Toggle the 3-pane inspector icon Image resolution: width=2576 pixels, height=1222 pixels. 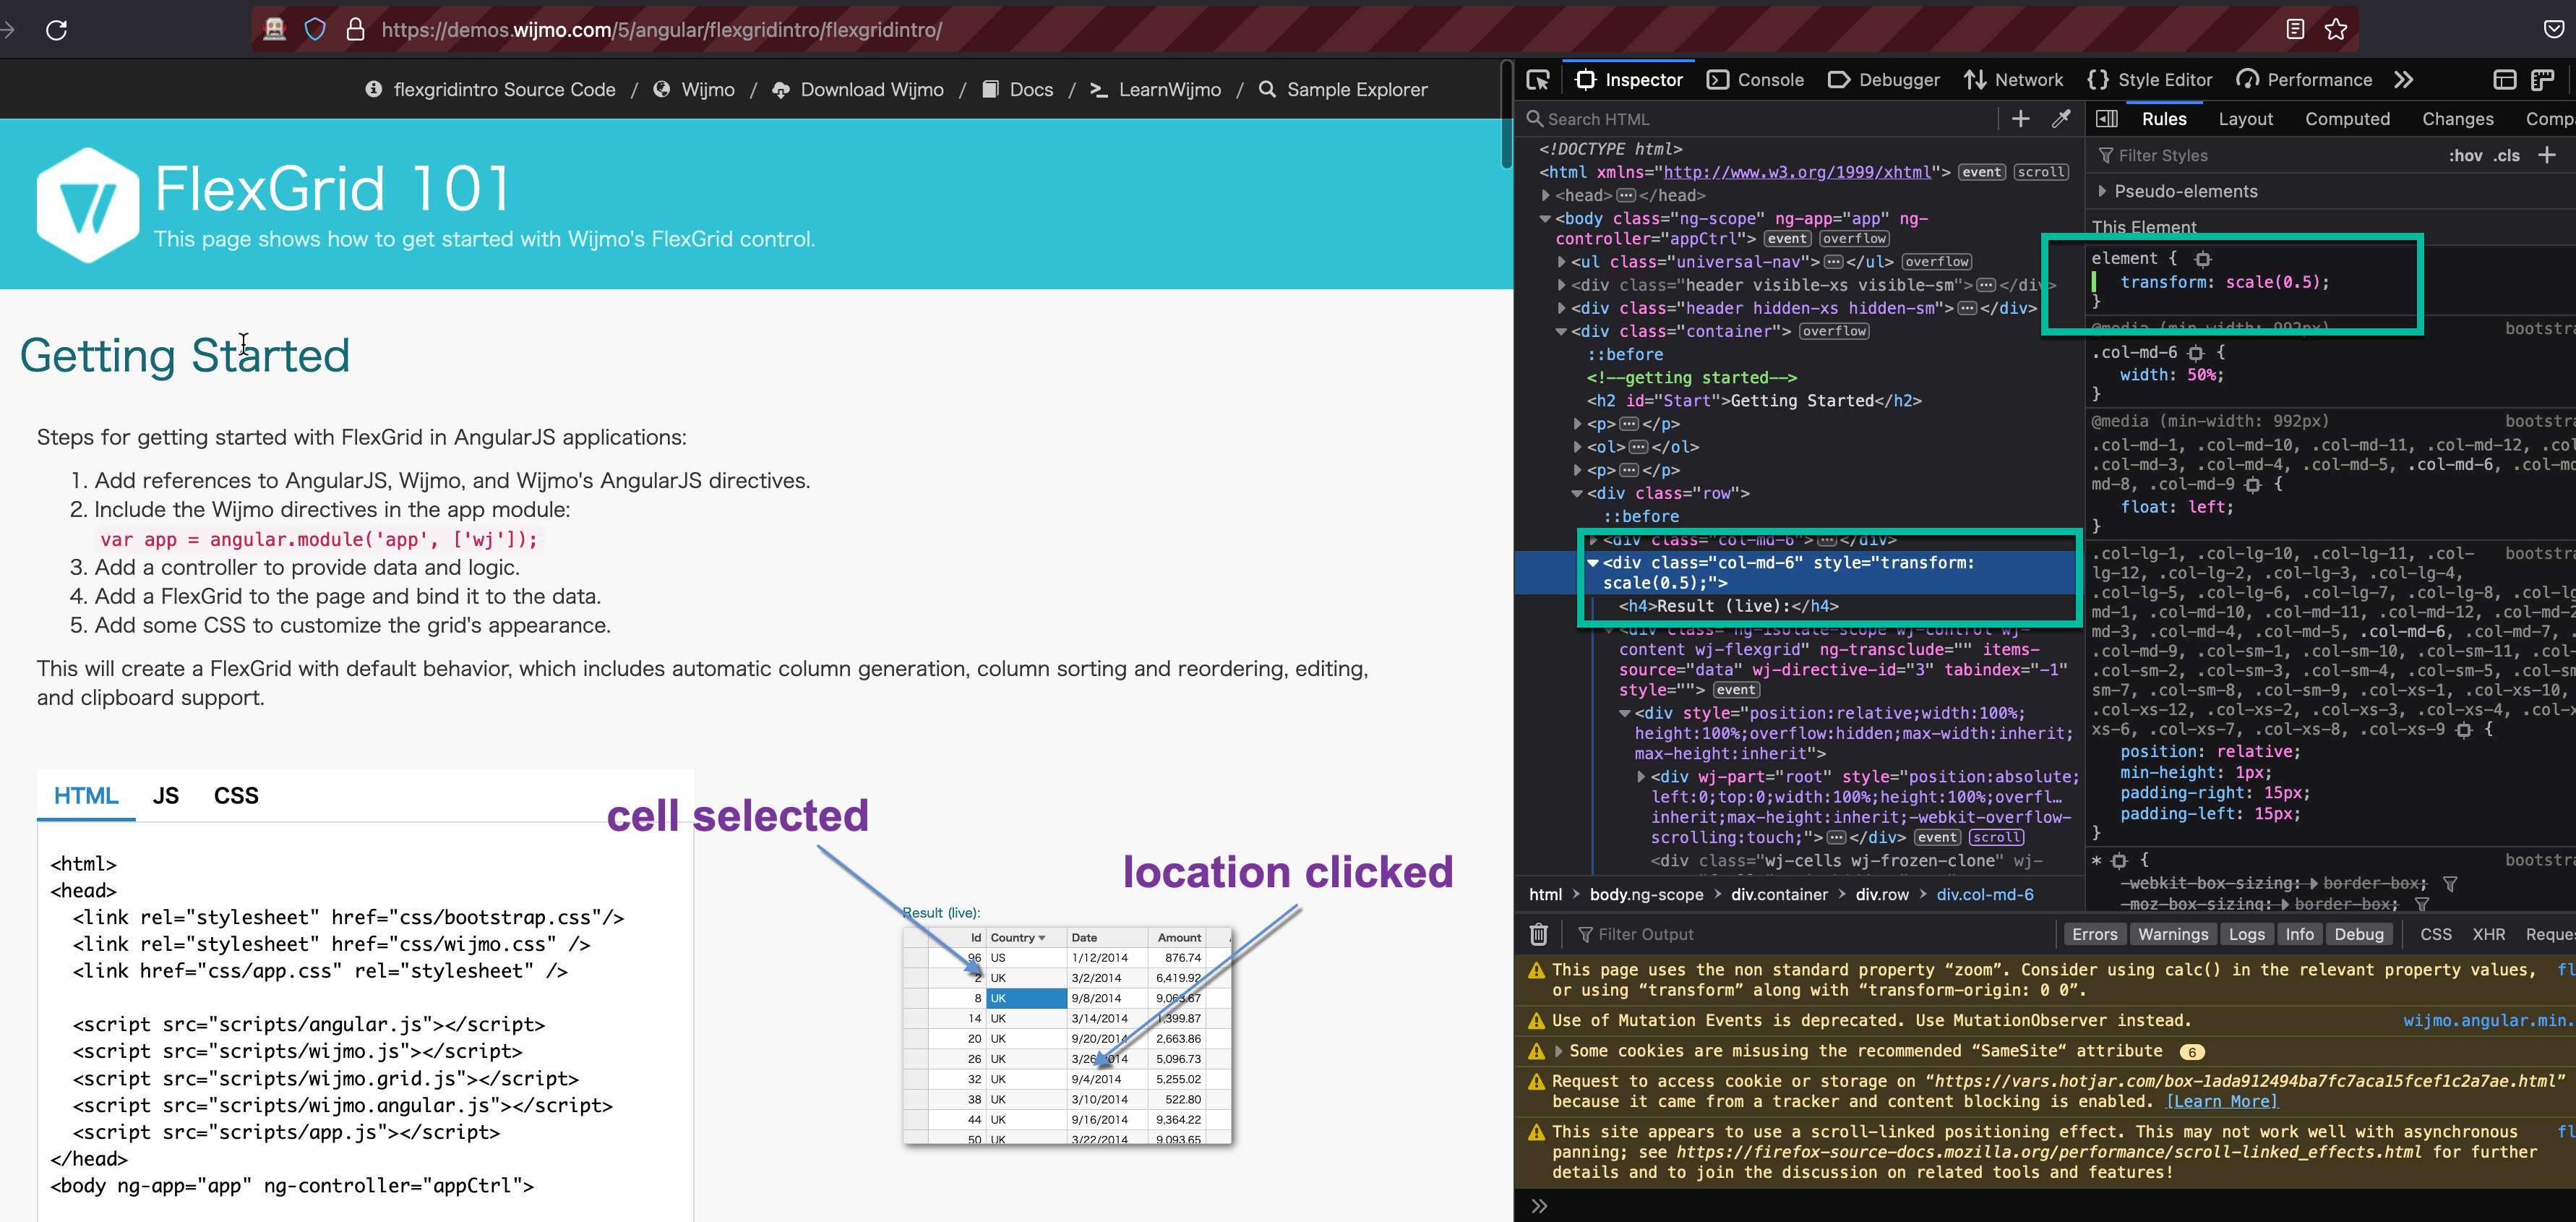coord(2106,119)
